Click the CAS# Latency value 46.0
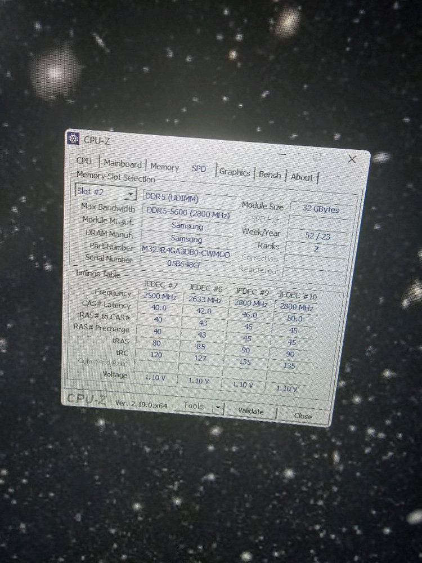422x563 pixels. (x=249, y=315)
